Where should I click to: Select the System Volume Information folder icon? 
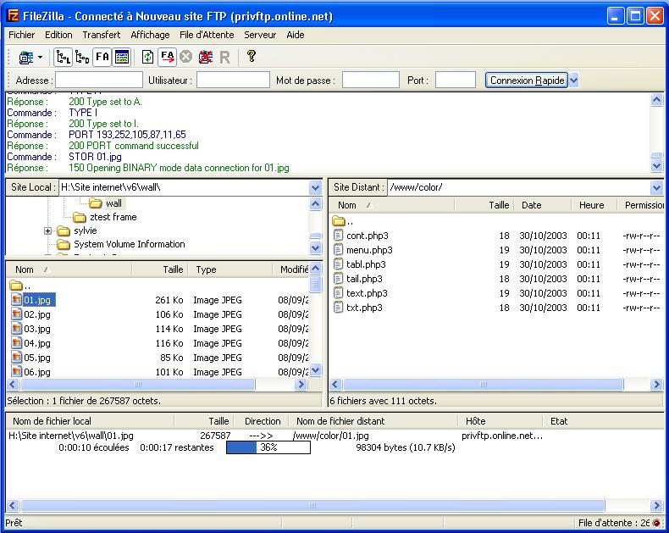click(x=64, y=244)
